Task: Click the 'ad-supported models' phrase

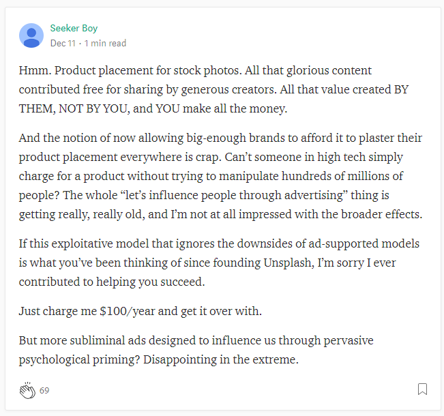Action: point(368,244)
